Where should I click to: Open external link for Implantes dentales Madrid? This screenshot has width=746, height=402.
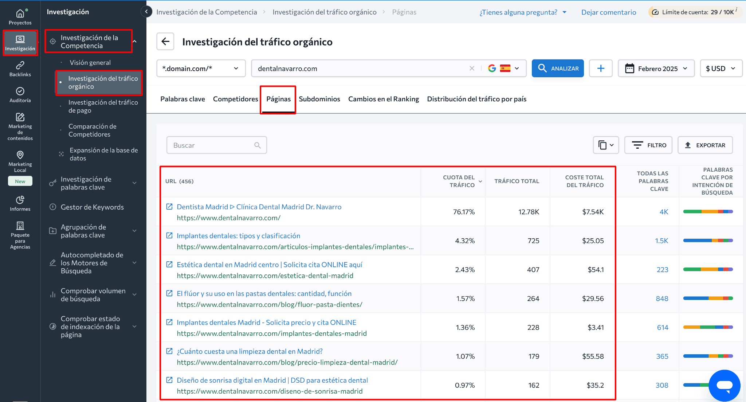(169, 322)
